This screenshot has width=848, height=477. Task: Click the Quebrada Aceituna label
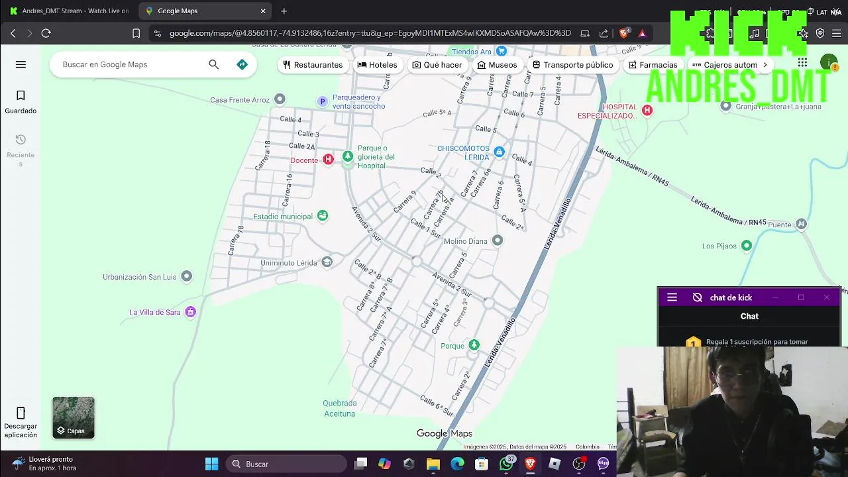[339, 408]
